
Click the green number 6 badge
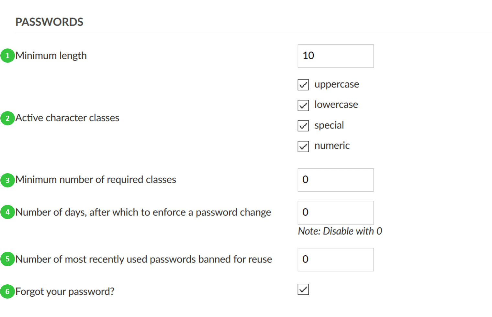7,291
